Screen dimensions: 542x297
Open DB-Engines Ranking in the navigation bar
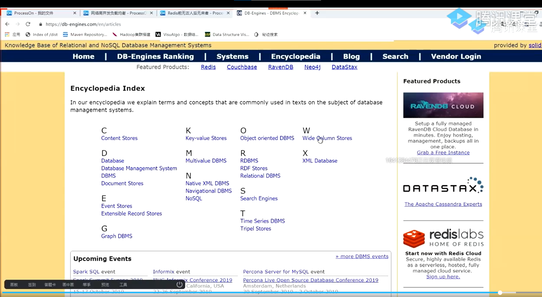[155, 56]
